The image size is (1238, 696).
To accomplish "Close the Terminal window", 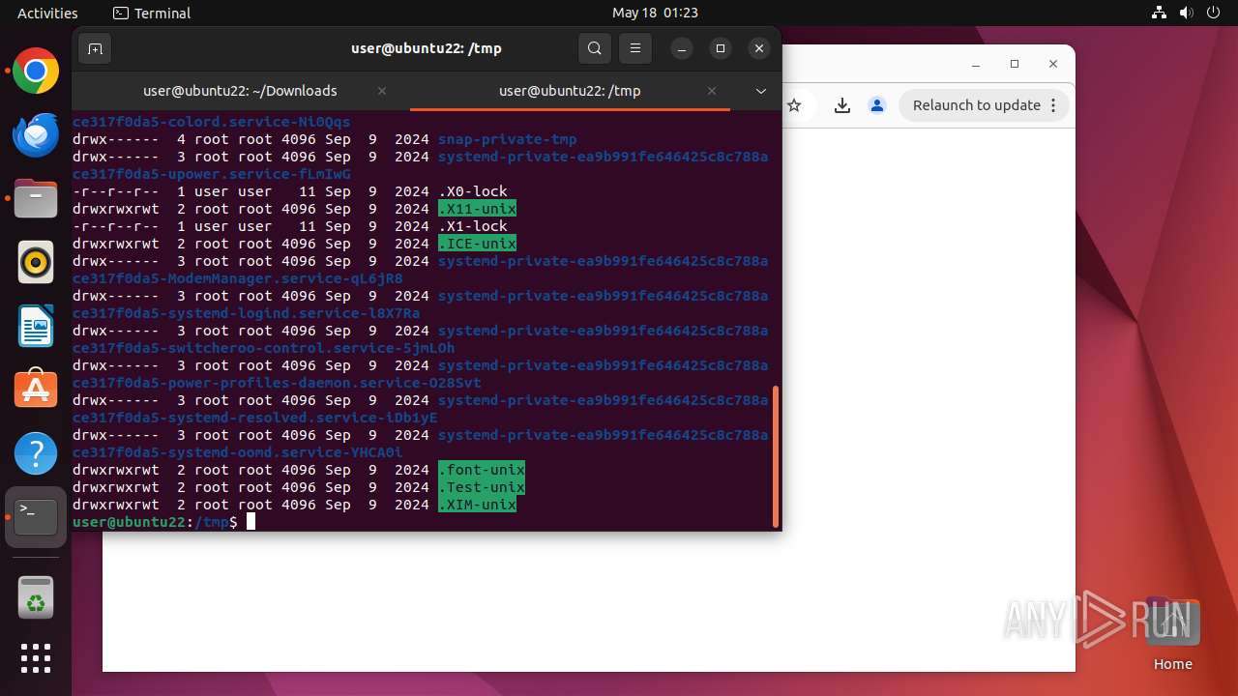I will (759, 48).
